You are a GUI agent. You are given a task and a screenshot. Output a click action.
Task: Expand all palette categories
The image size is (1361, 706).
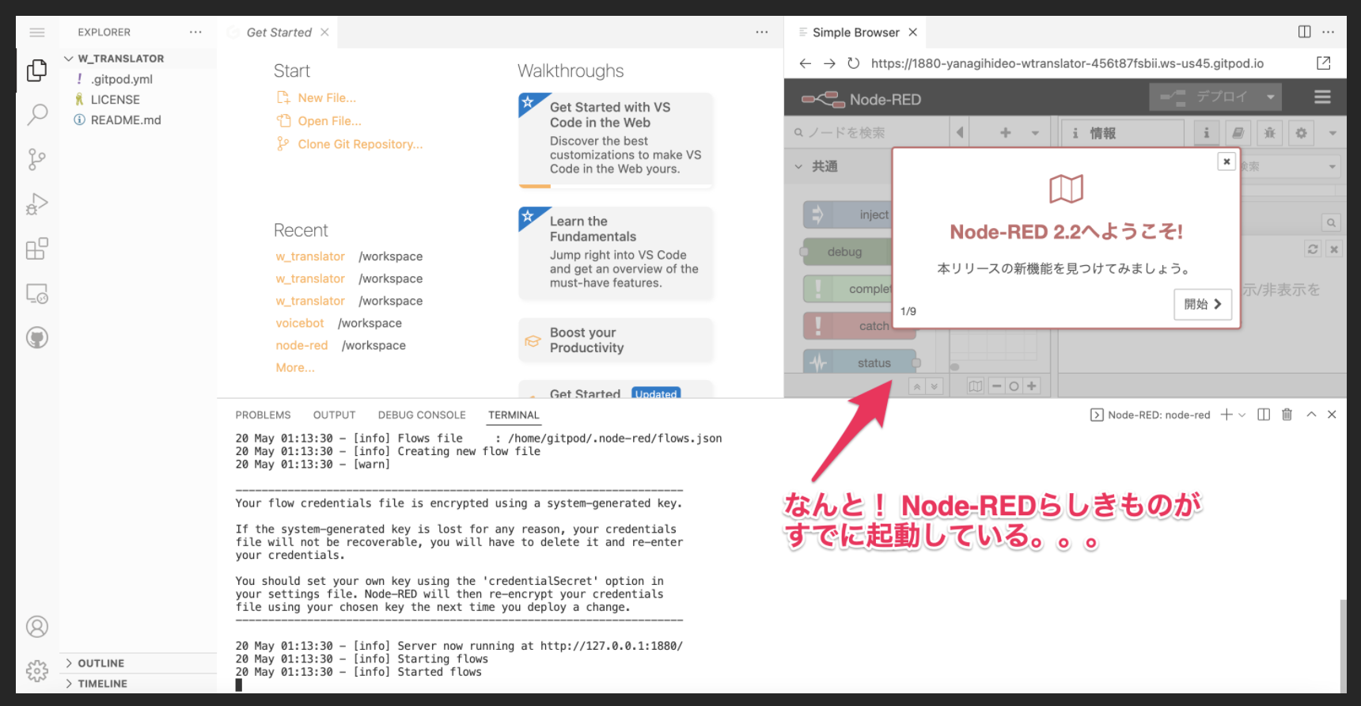pyautogui.click(x=935, y=386)
